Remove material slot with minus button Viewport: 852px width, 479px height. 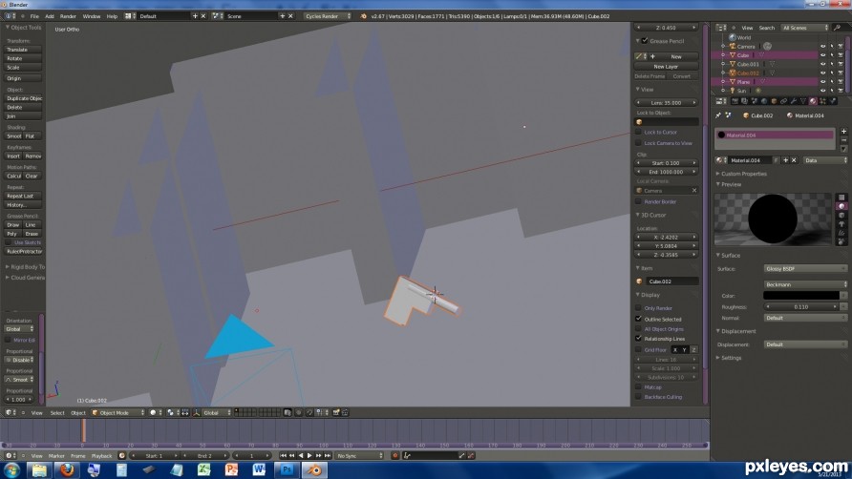843,140
